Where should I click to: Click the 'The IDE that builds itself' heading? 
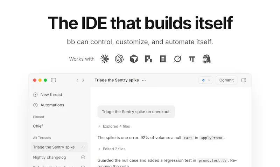click(x=140, y=23)
